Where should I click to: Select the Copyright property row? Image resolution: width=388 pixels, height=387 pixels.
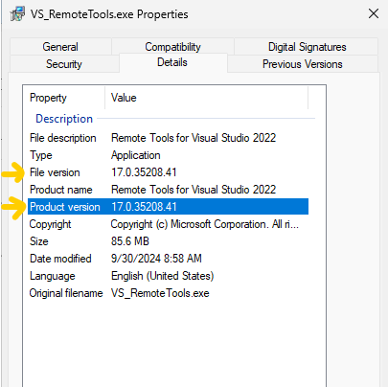pyautogui.click(x=169, y=224)
